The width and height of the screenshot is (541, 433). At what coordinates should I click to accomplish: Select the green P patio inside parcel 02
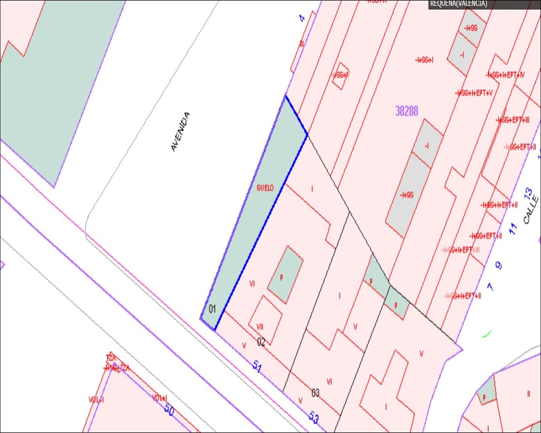coord(285,274)
